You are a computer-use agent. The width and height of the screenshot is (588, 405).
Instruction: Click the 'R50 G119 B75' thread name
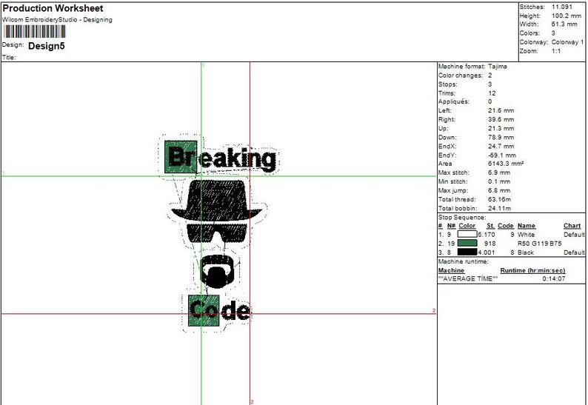(539, 244)
